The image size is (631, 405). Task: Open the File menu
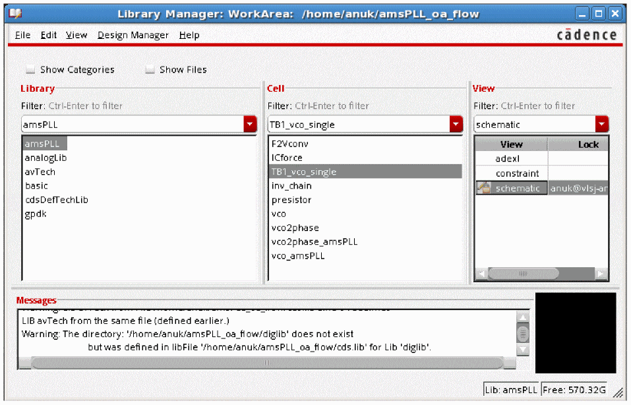(x=22, y=35)
